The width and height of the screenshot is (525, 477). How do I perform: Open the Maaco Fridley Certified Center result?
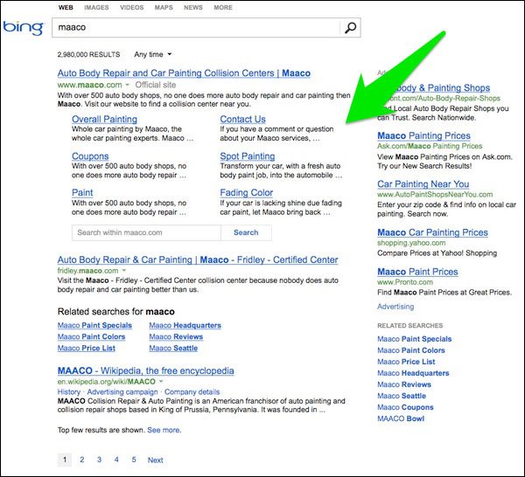pyautogui.click(x=198, y=259)
